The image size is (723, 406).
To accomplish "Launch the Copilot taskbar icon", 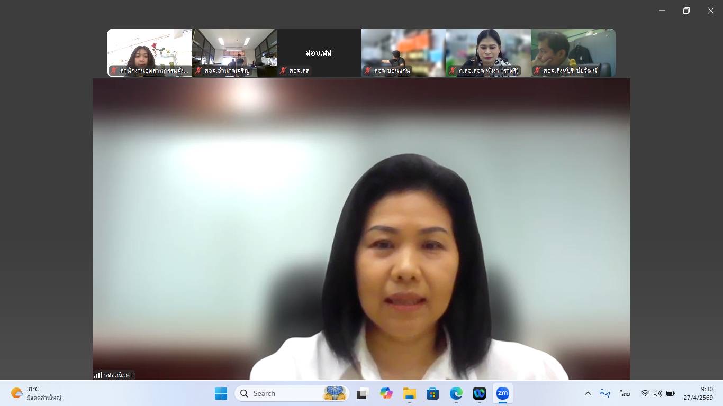I will point(386,393).
